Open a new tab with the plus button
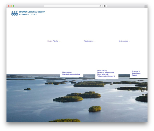 point(146,7)
